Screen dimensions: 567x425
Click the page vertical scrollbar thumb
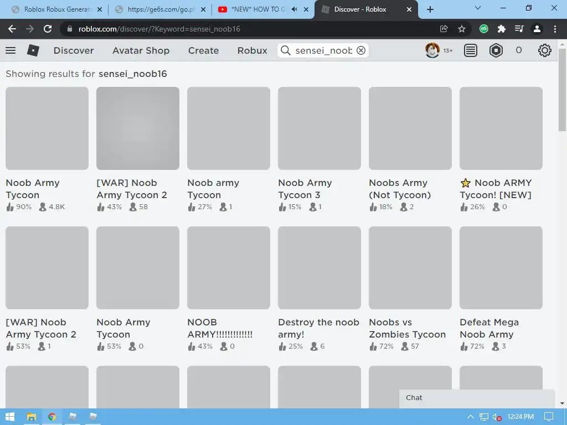pyautogui.click(x=562, y=90)
